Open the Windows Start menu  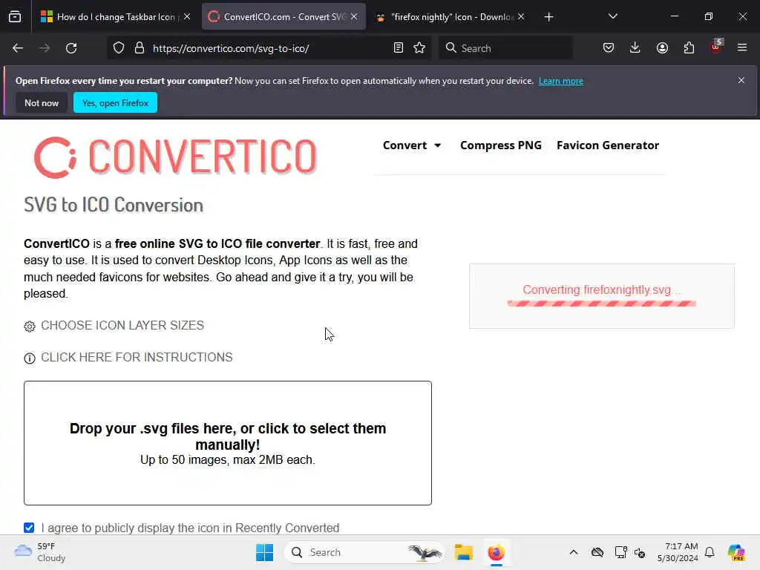(x=264, y=552)
